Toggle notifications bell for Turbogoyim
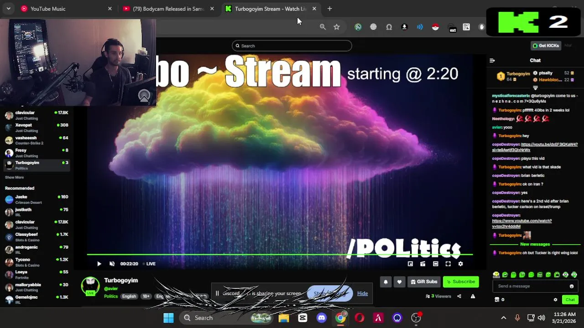The image size is (584, 328). [386, 282]
